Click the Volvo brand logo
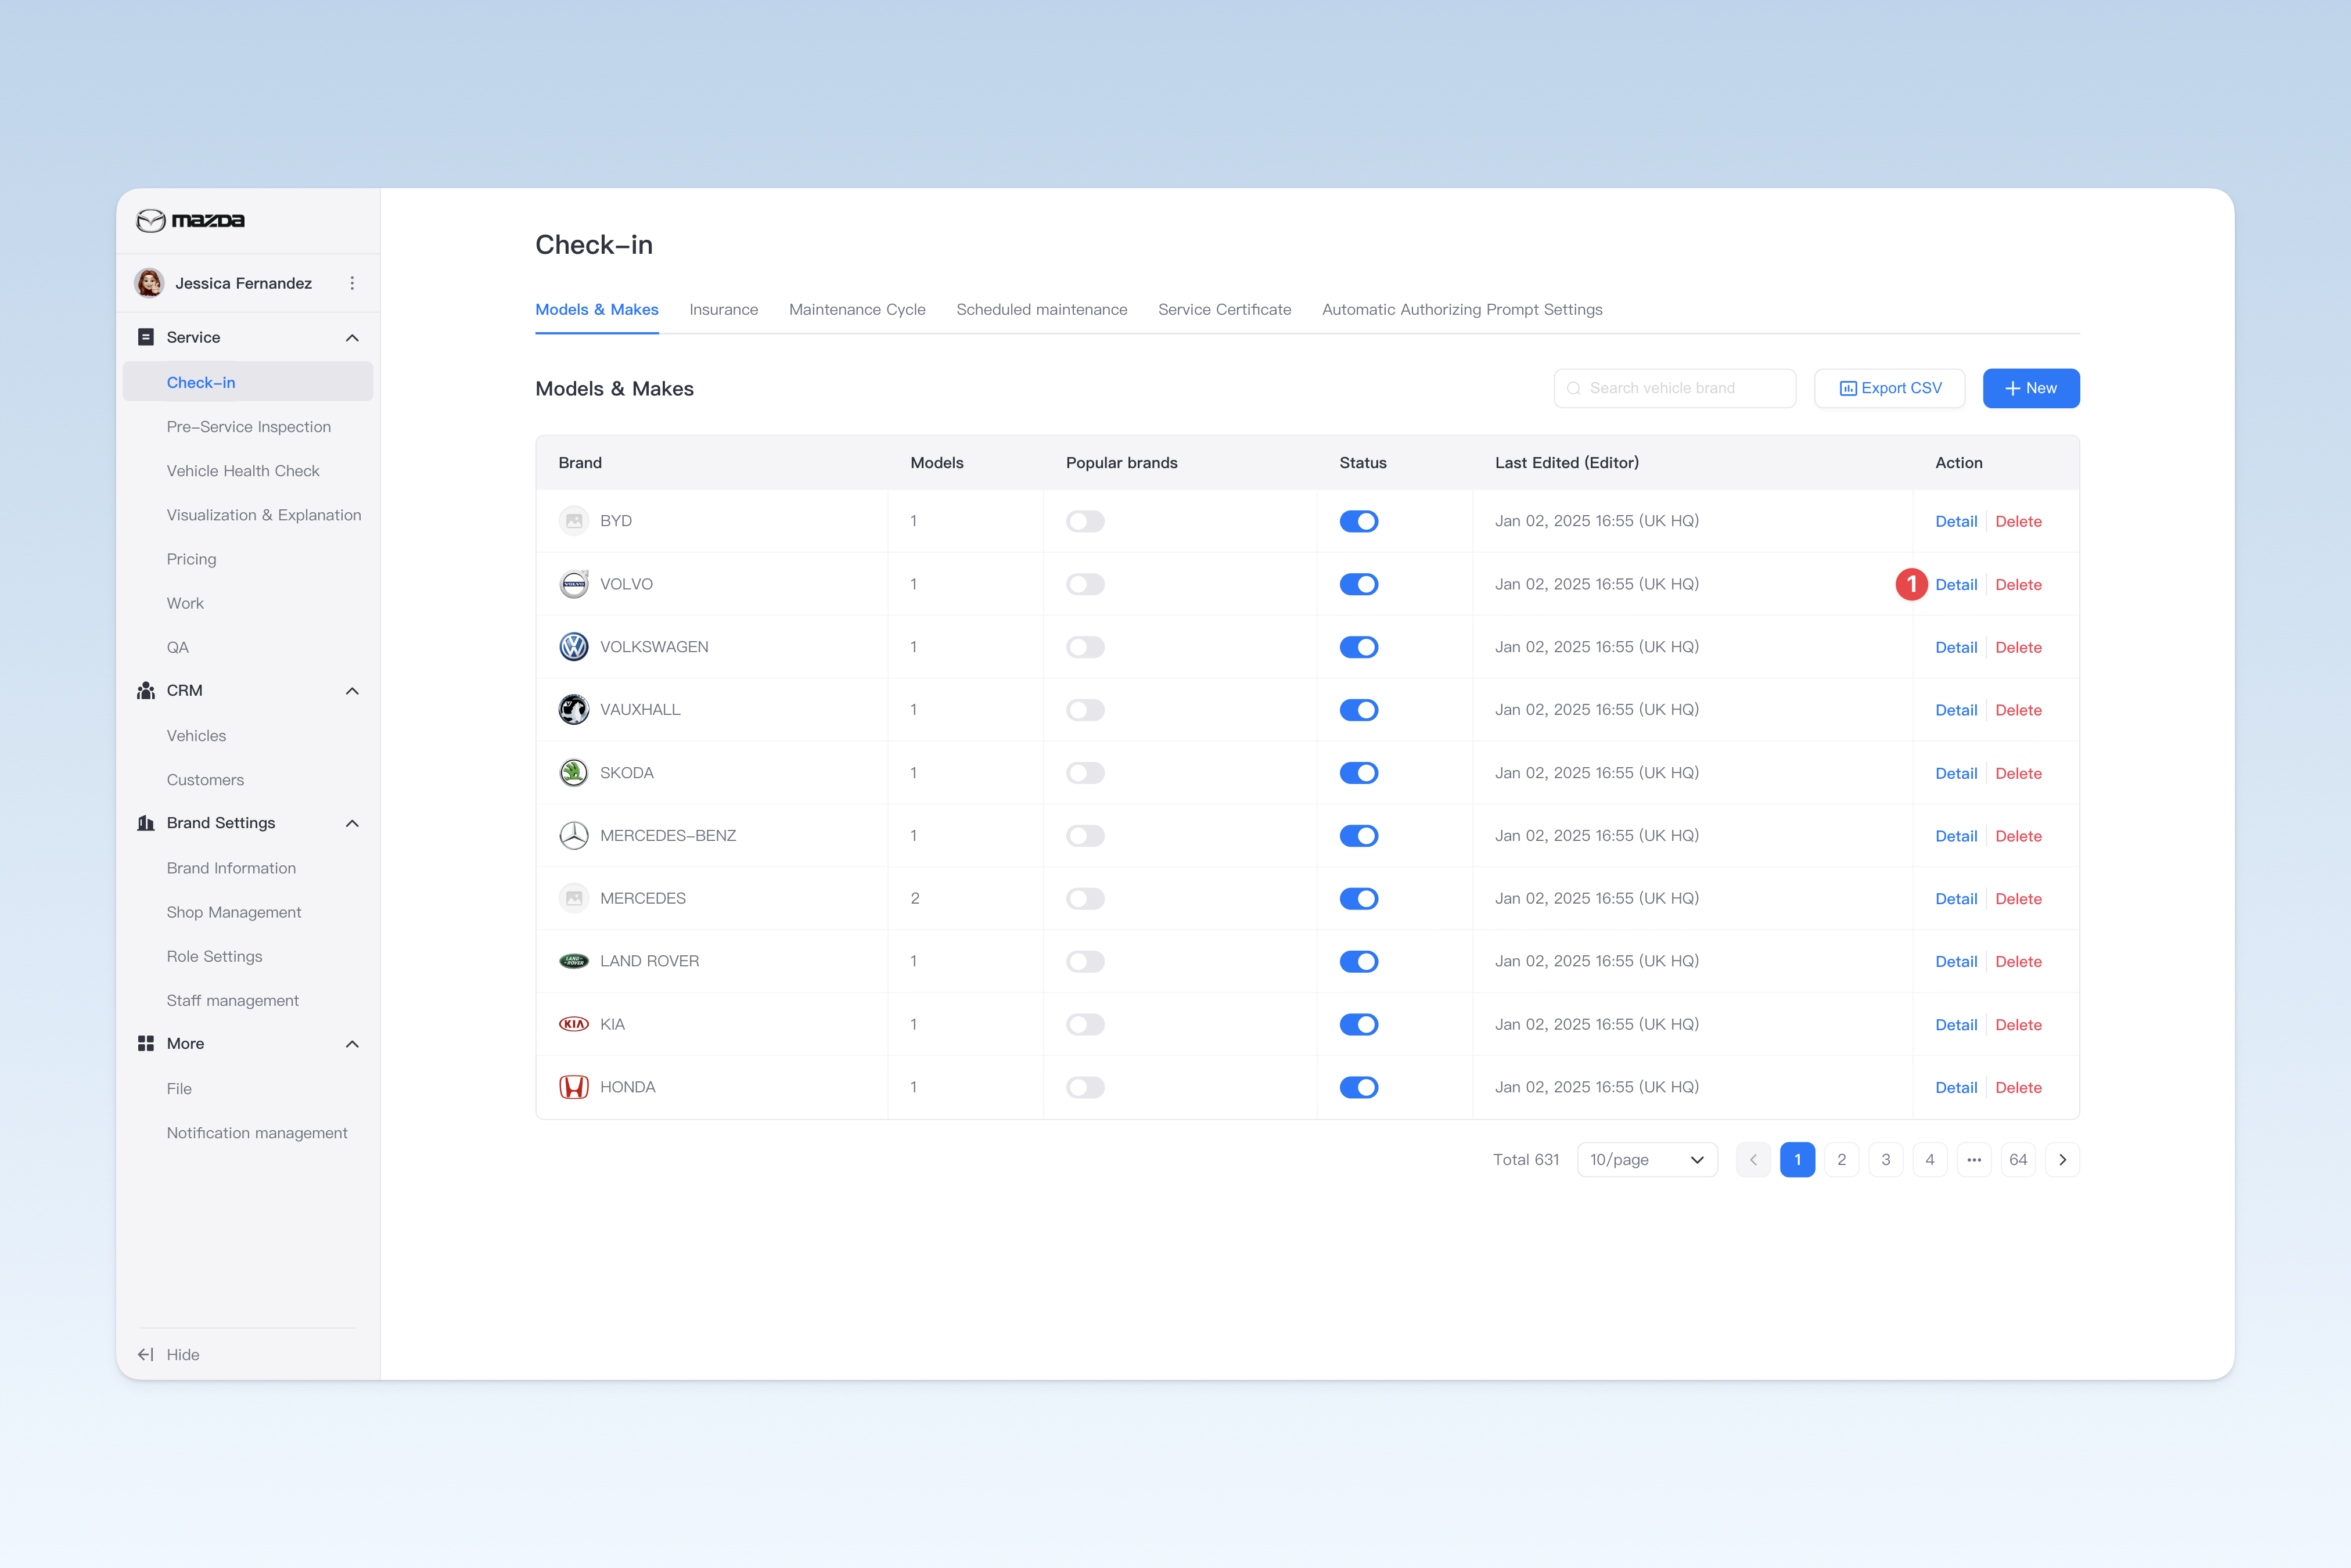This screenshot has height=1568, width=2351. (x=574, y=584)
